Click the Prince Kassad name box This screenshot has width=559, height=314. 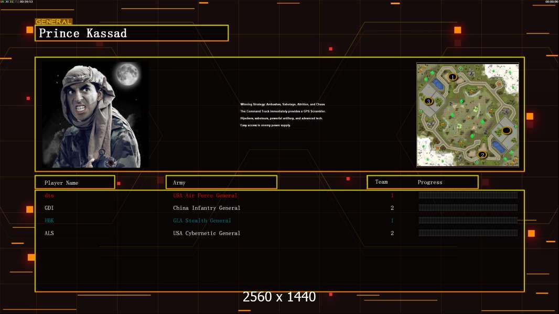click(132, 33)
